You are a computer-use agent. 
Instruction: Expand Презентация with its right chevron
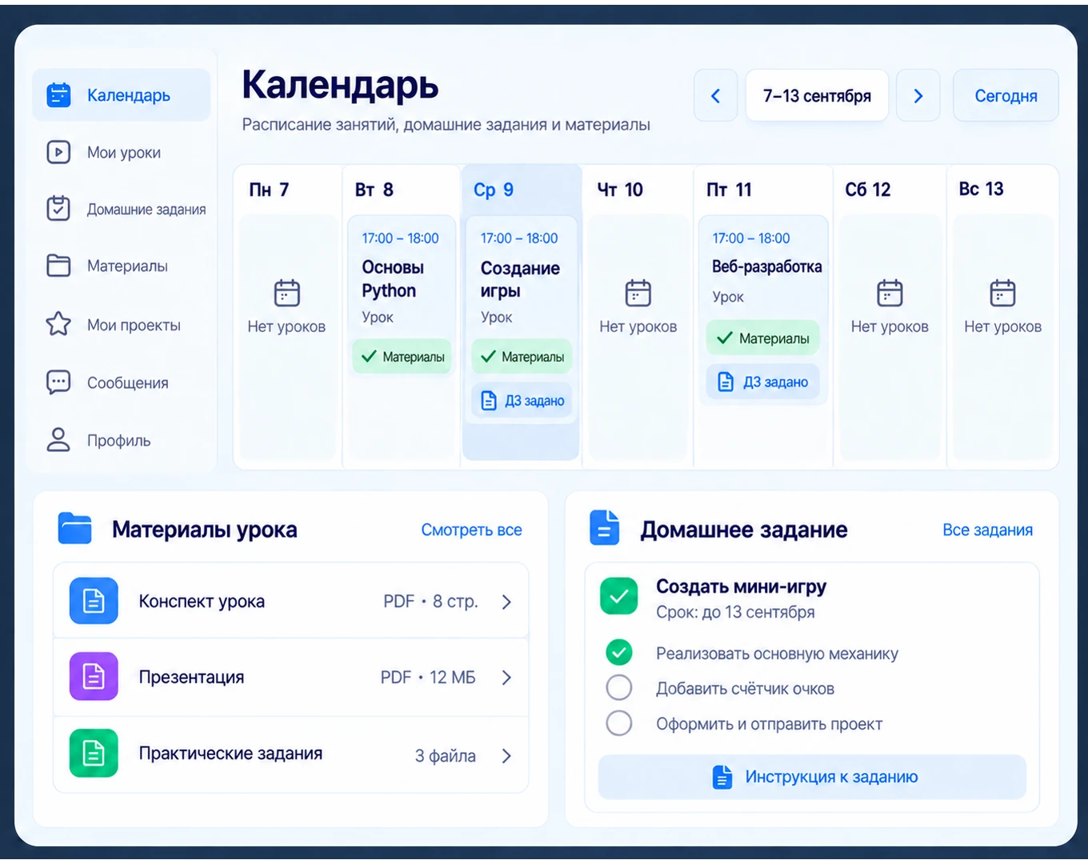506,678
